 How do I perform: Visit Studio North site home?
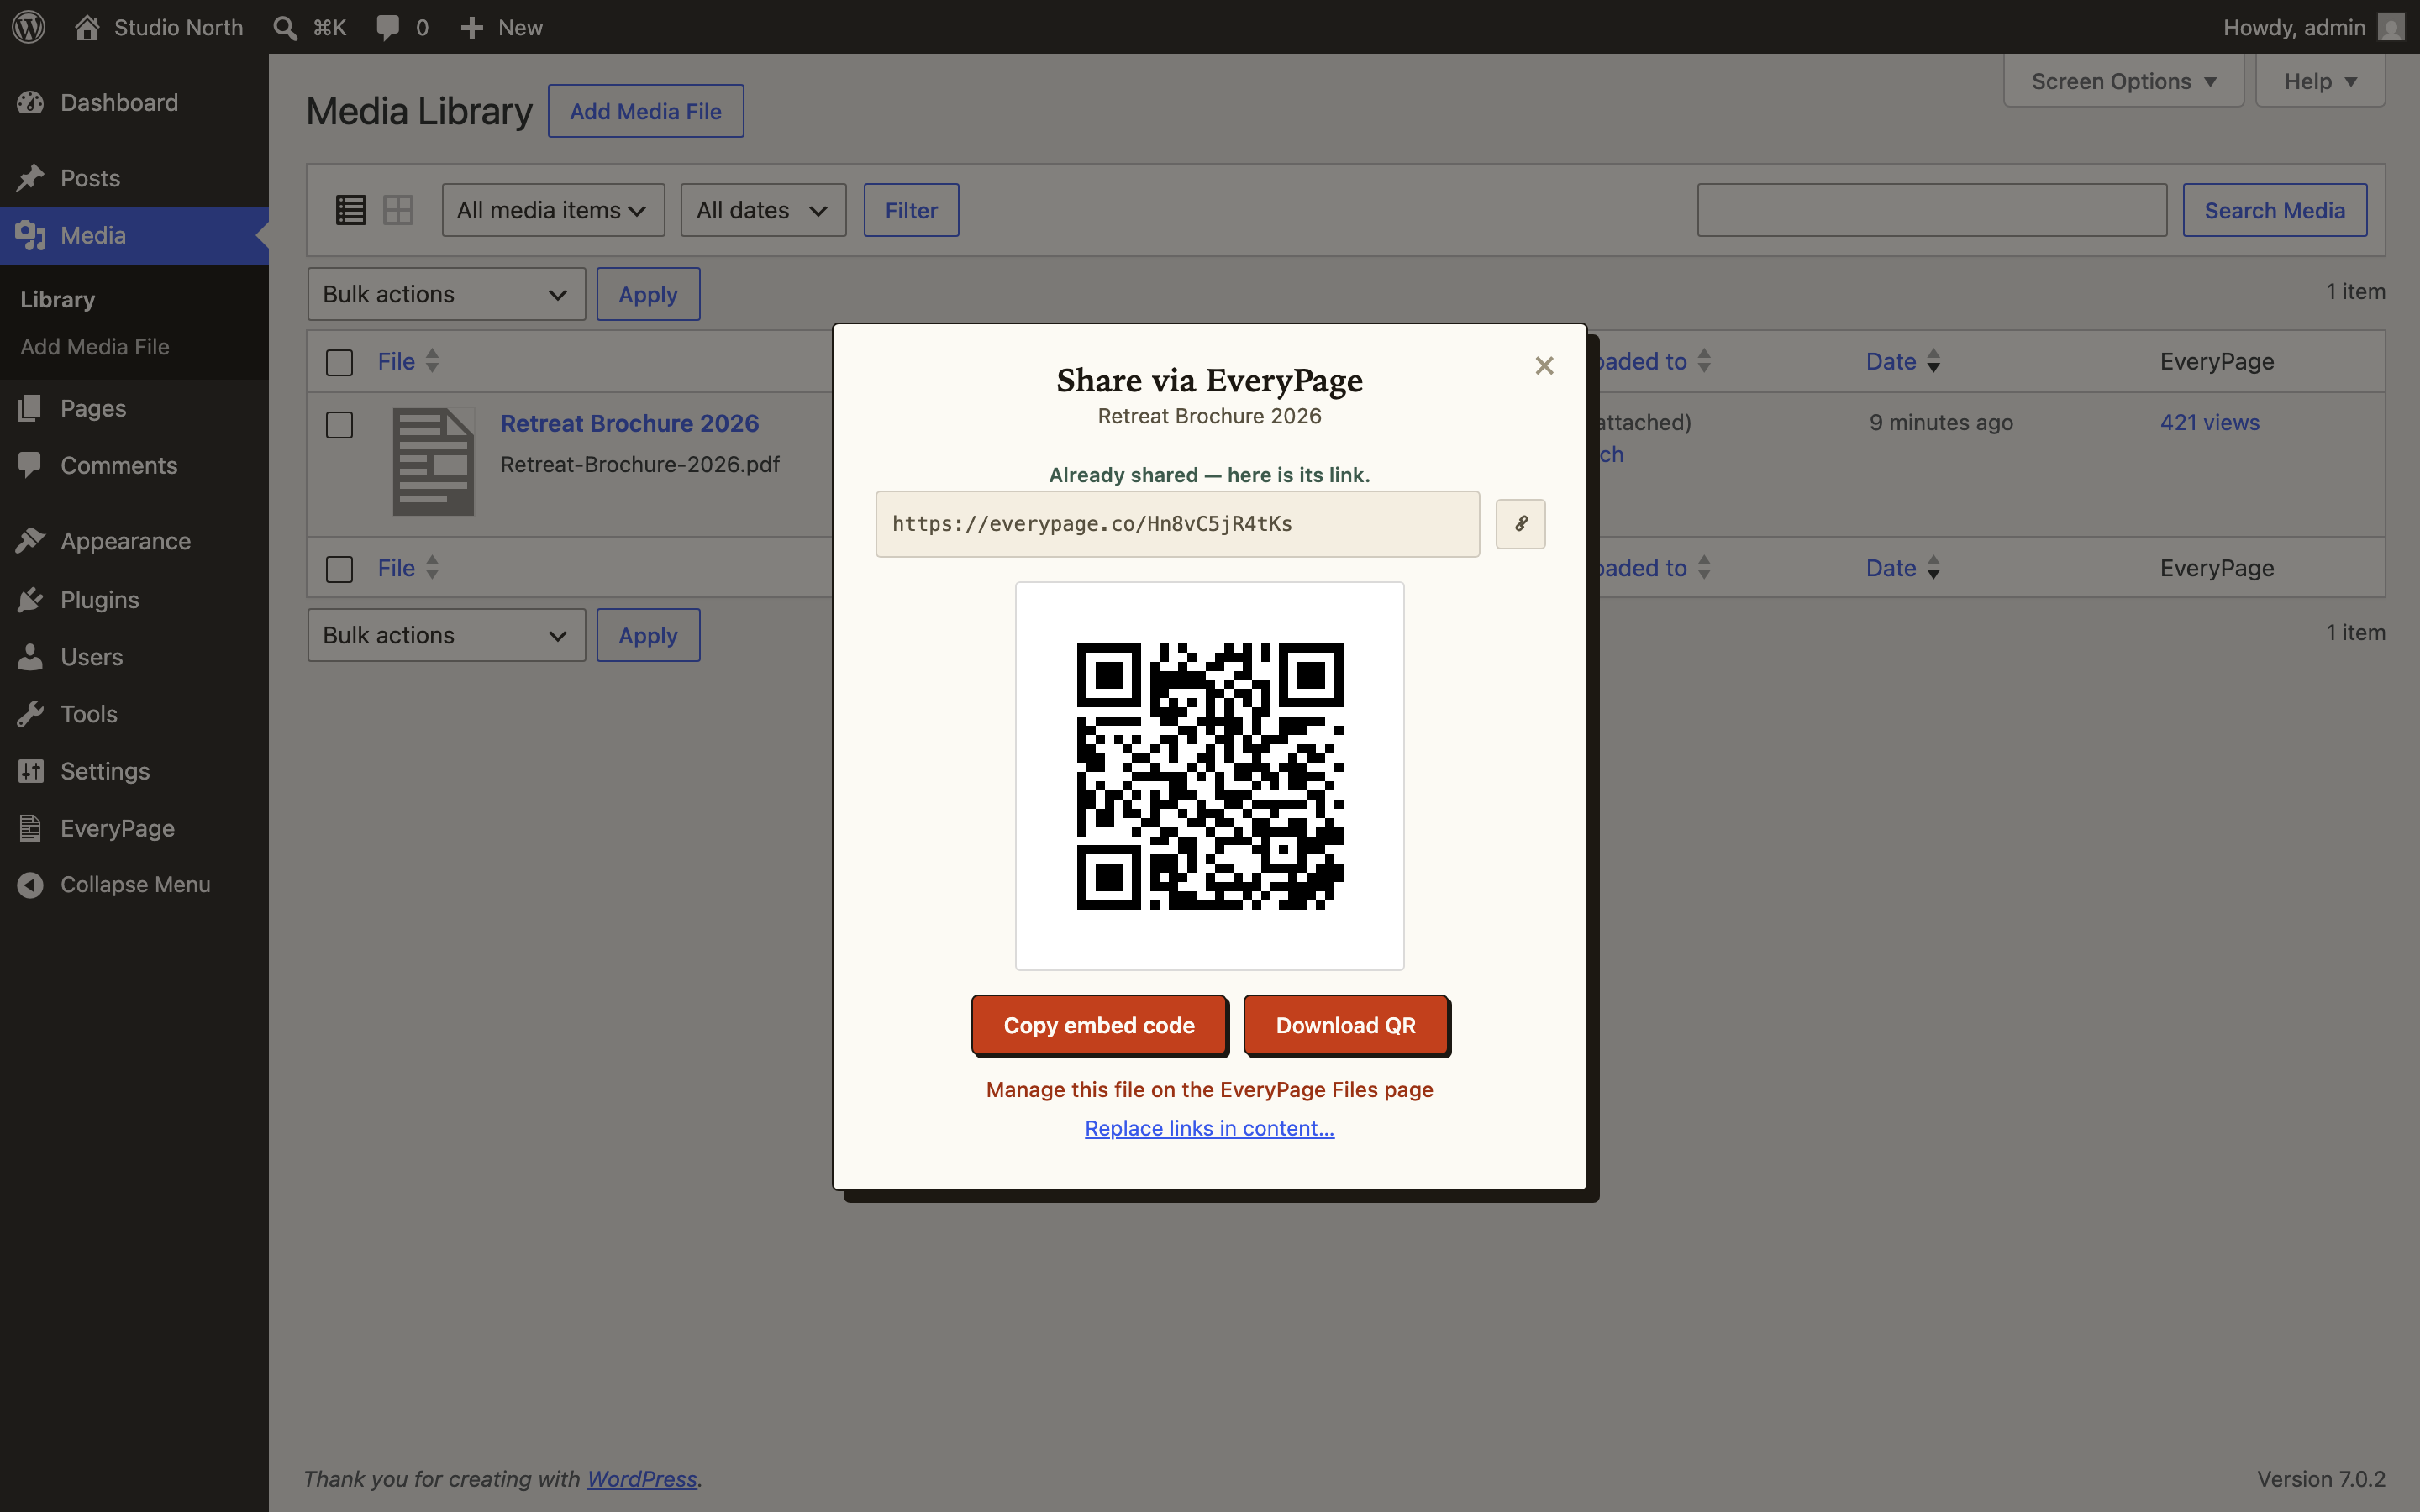(x=159, y=27)
